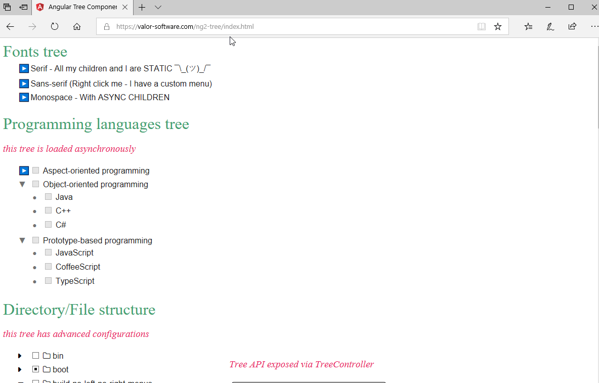Select the C++ tree item
Viewport: 599px width, 383px height.
(x=63, y=211)
